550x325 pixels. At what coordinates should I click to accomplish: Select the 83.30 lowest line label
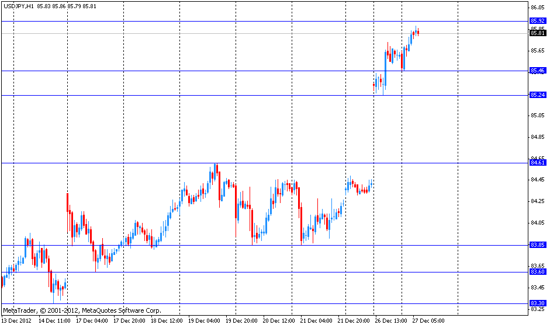click(x=538, y=303)
